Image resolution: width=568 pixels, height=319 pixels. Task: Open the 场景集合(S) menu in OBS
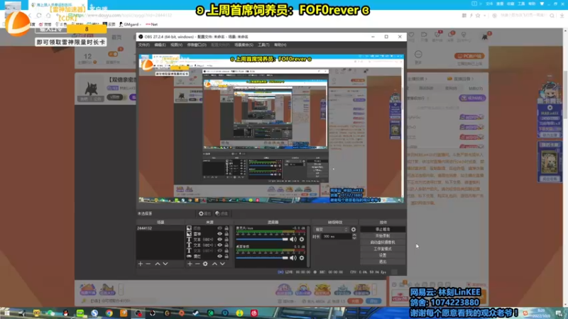point(244,45)
